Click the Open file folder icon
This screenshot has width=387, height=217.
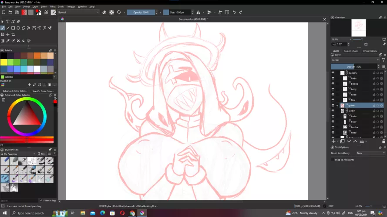coord(10,12)
